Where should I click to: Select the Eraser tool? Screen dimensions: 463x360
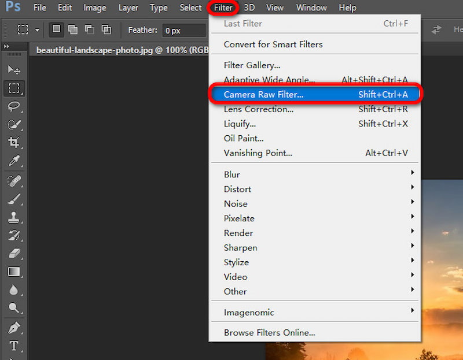14,253
